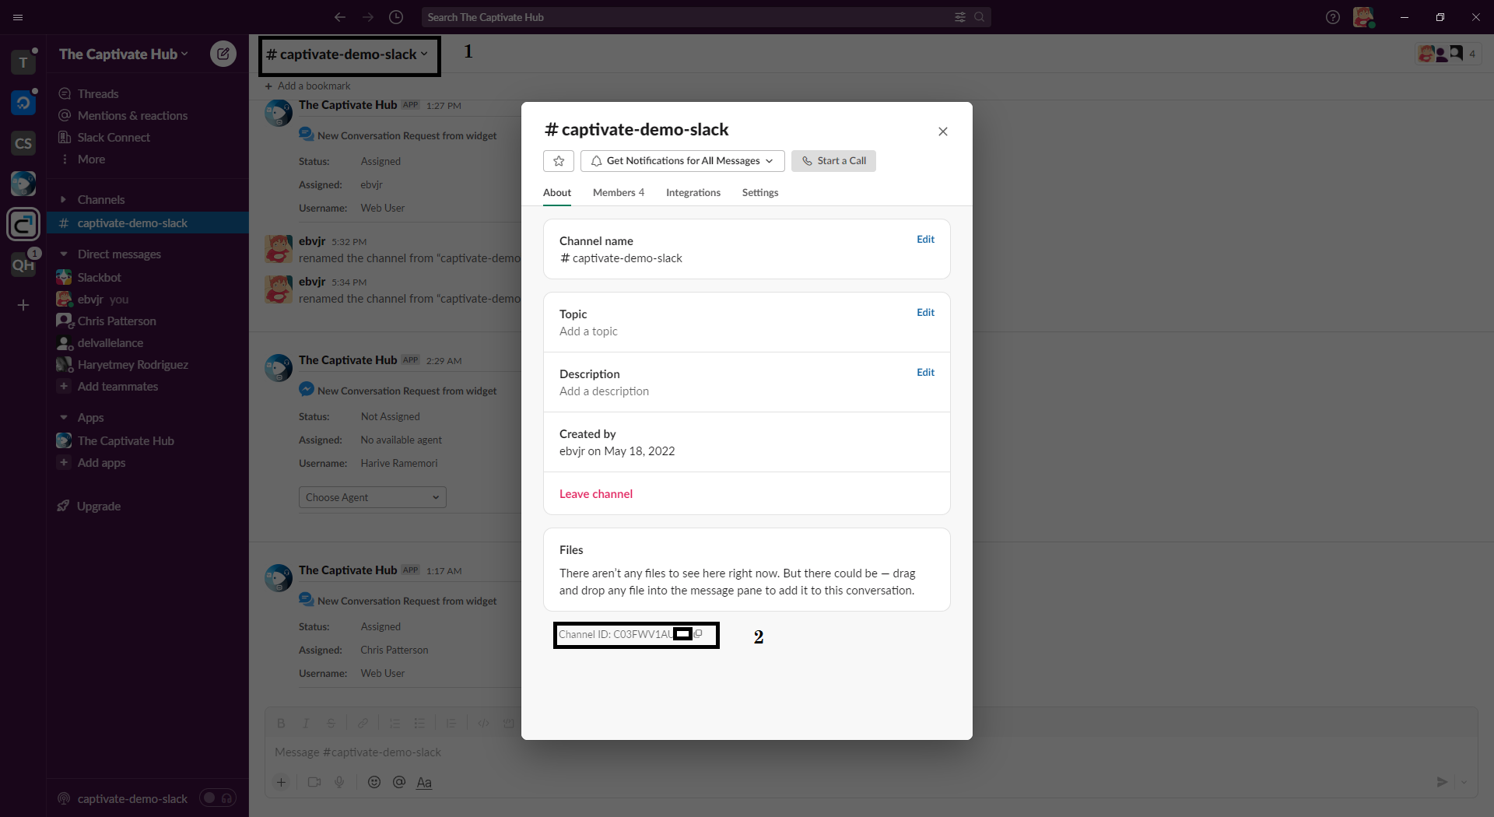Toggle text formatting with the Aa icon
This screenshot has height=817, width=1494.
click(424, 783)
